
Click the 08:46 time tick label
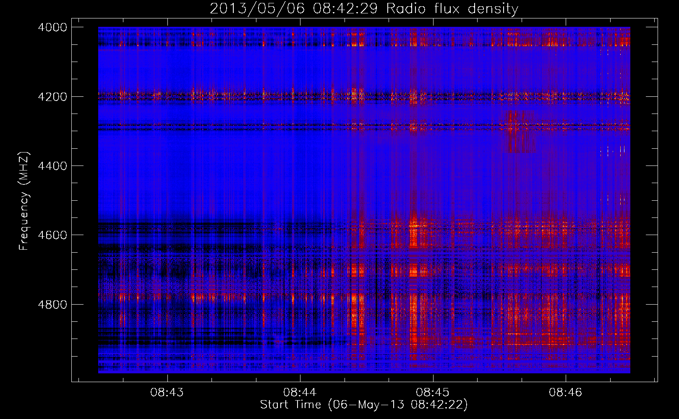point(565,393)
